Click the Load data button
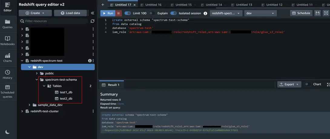Viewport: 330px width, 139px height. 70,13
